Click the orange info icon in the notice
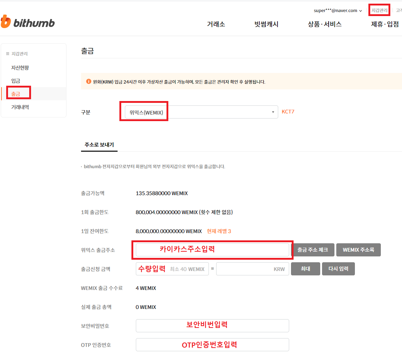Viewport: 402px width, 356px height. tap(88, 81)
